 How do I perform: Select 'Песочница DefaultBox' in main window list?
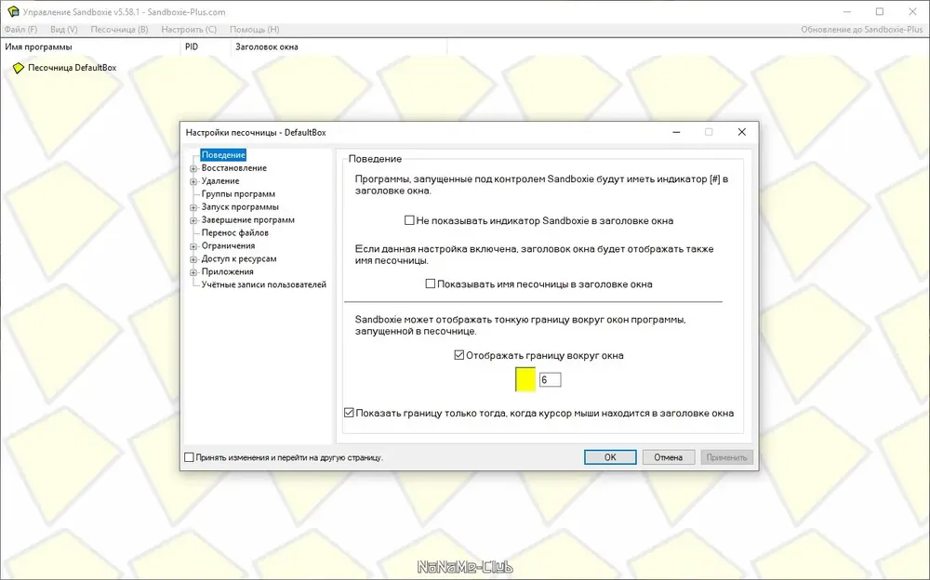(72, 68)
